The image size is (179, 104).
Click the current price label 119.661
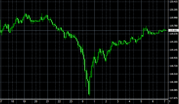pos(173,30)
